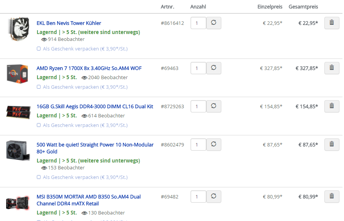Screen dimensions: 344x221
Task: Click article number #8616412
Action: click(x=172, y=23)
